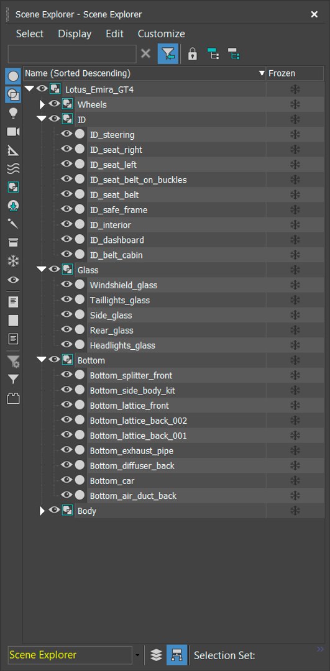Screen dimensions: 330x671
Task: Click the Name (Sorted Descending) column header
Action: click(x=145, y=73)
